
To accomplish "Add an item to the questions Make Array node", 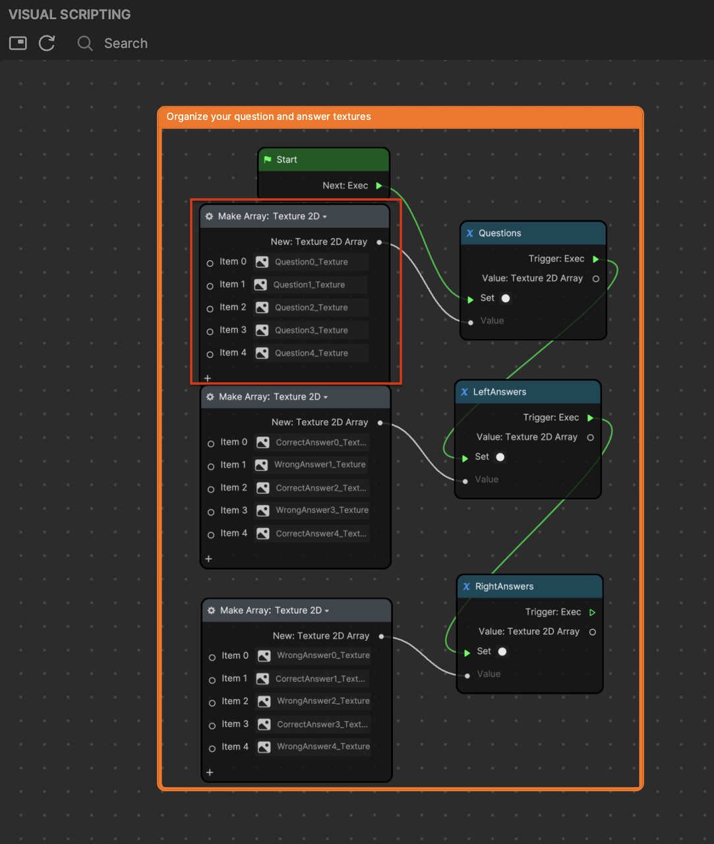I will (208, 378).
